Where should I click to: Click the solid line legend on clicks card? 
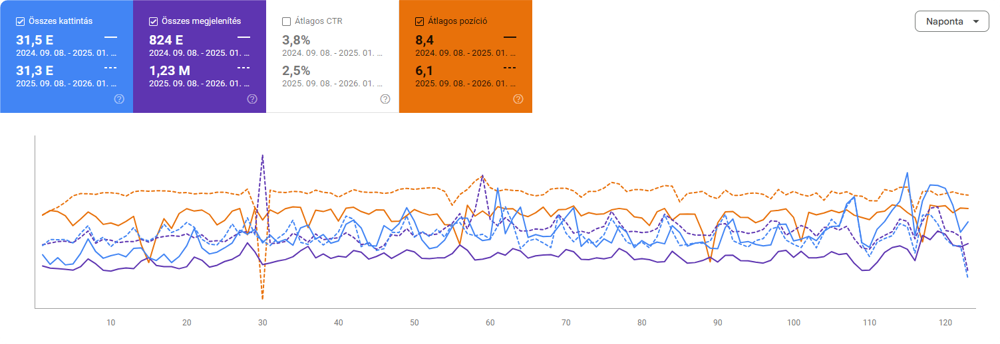110,38
